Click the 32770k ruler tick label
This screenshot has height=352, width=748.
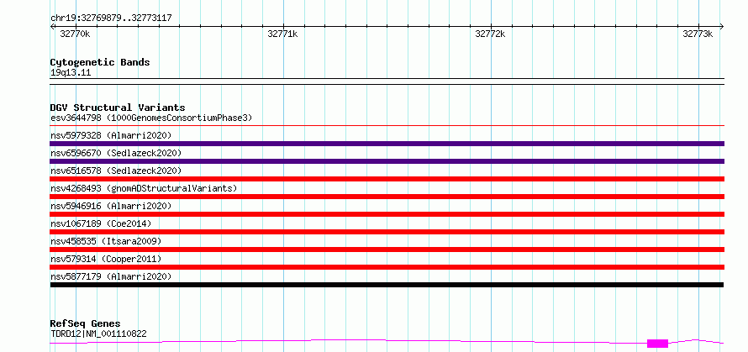coord(75,34)
